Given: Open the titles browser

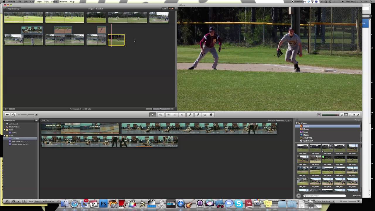Looking at the screenshot, I should click(350, 115).
